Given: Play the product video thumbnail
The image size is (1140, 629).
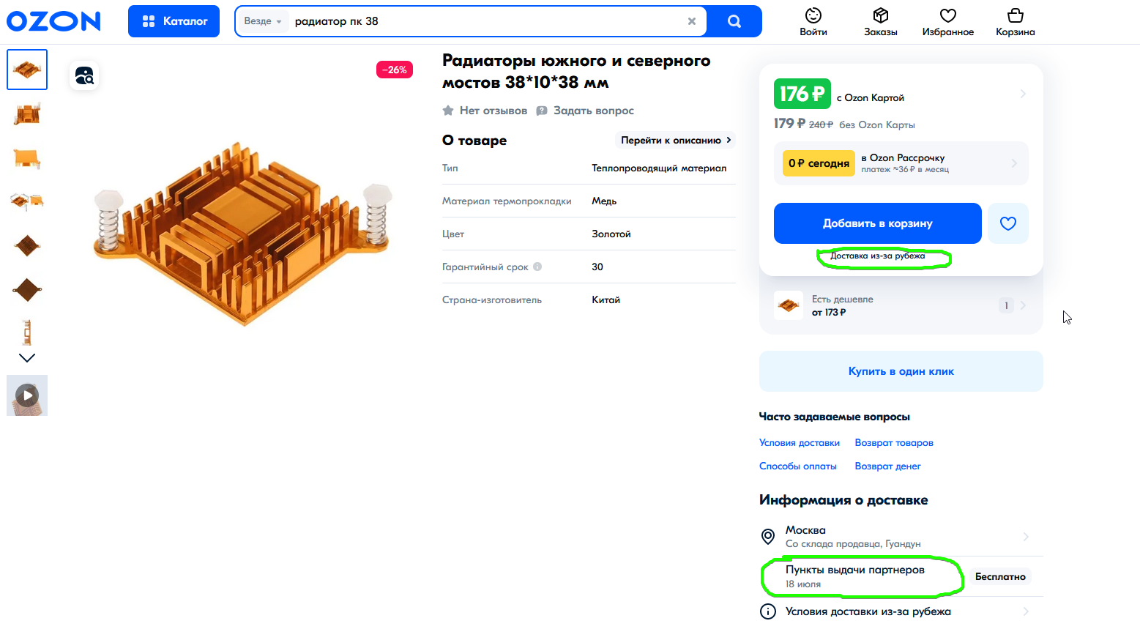Looking at the screenshot, I should (27, 396).
